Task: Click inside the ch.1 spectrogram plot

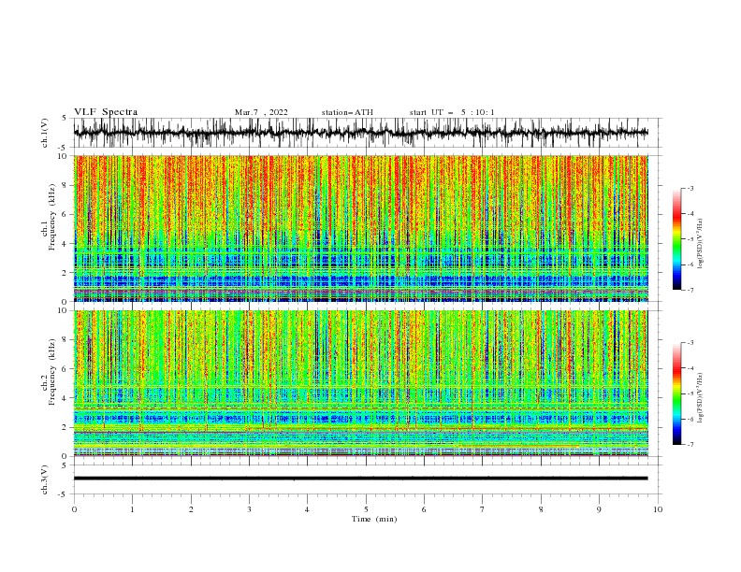Action: [360, 228]
